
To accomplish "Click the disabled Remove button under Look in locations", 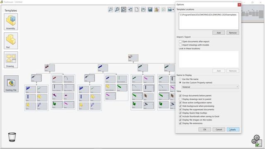I will tap(233, 71).
